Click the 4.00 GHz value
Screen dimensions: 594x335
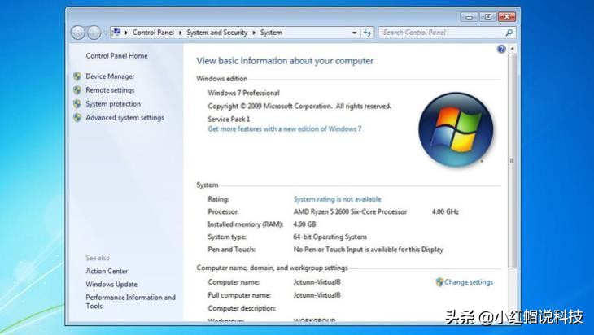click(x=445, y=211)
